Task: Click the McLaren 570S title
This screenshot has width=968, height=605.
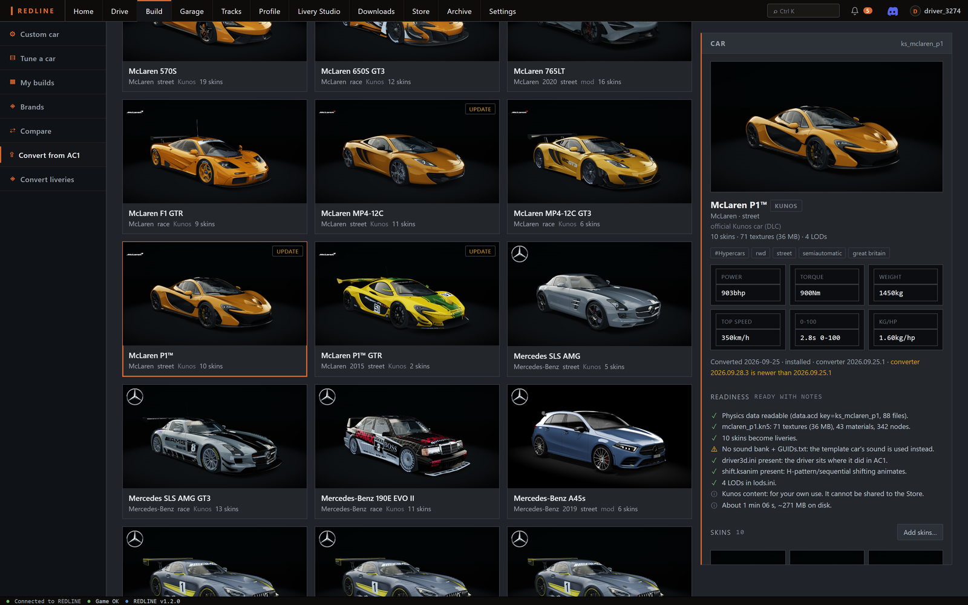Action: click(x=152, y=71)
